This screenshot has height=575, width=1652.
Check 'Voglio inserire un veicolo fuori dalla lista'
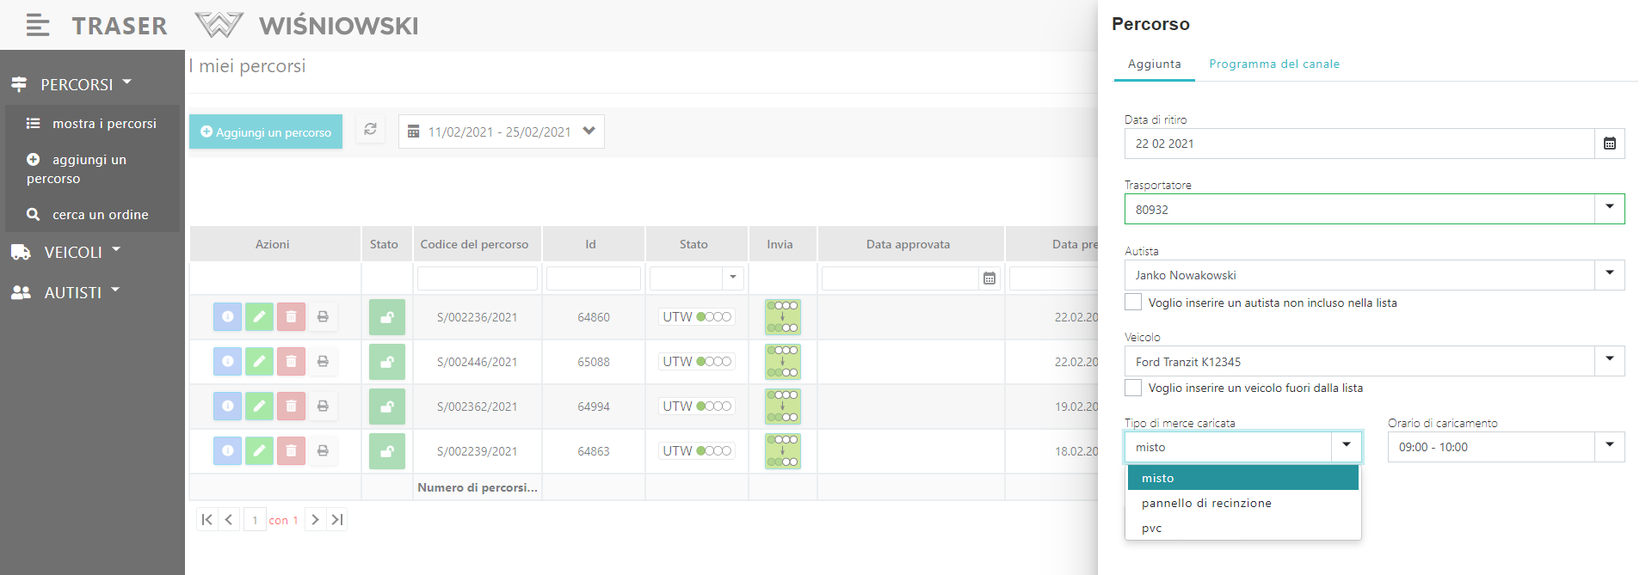[1133, 388]
